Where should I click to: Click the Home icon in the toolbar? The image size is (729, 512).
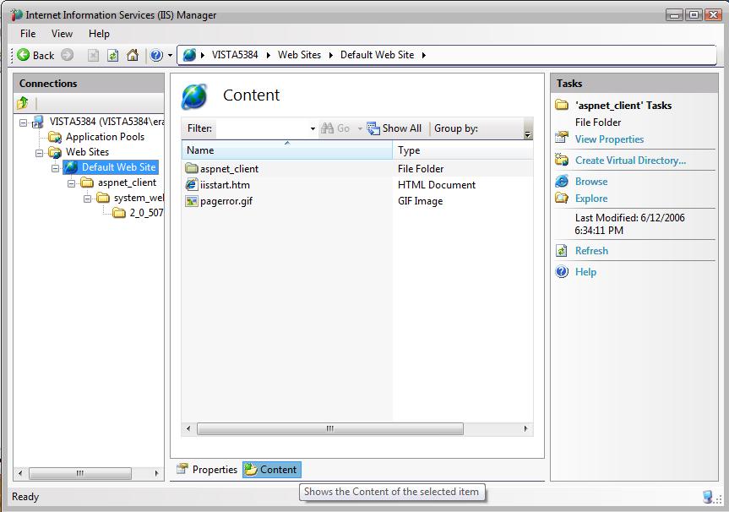131,55
